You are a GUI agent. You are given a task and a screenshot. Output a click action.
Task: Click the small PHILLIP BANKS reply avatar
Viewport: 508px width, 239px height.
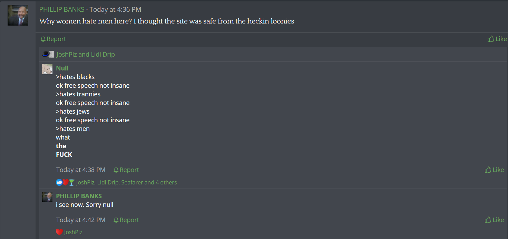pyautogui.click(x=47, y=197)
